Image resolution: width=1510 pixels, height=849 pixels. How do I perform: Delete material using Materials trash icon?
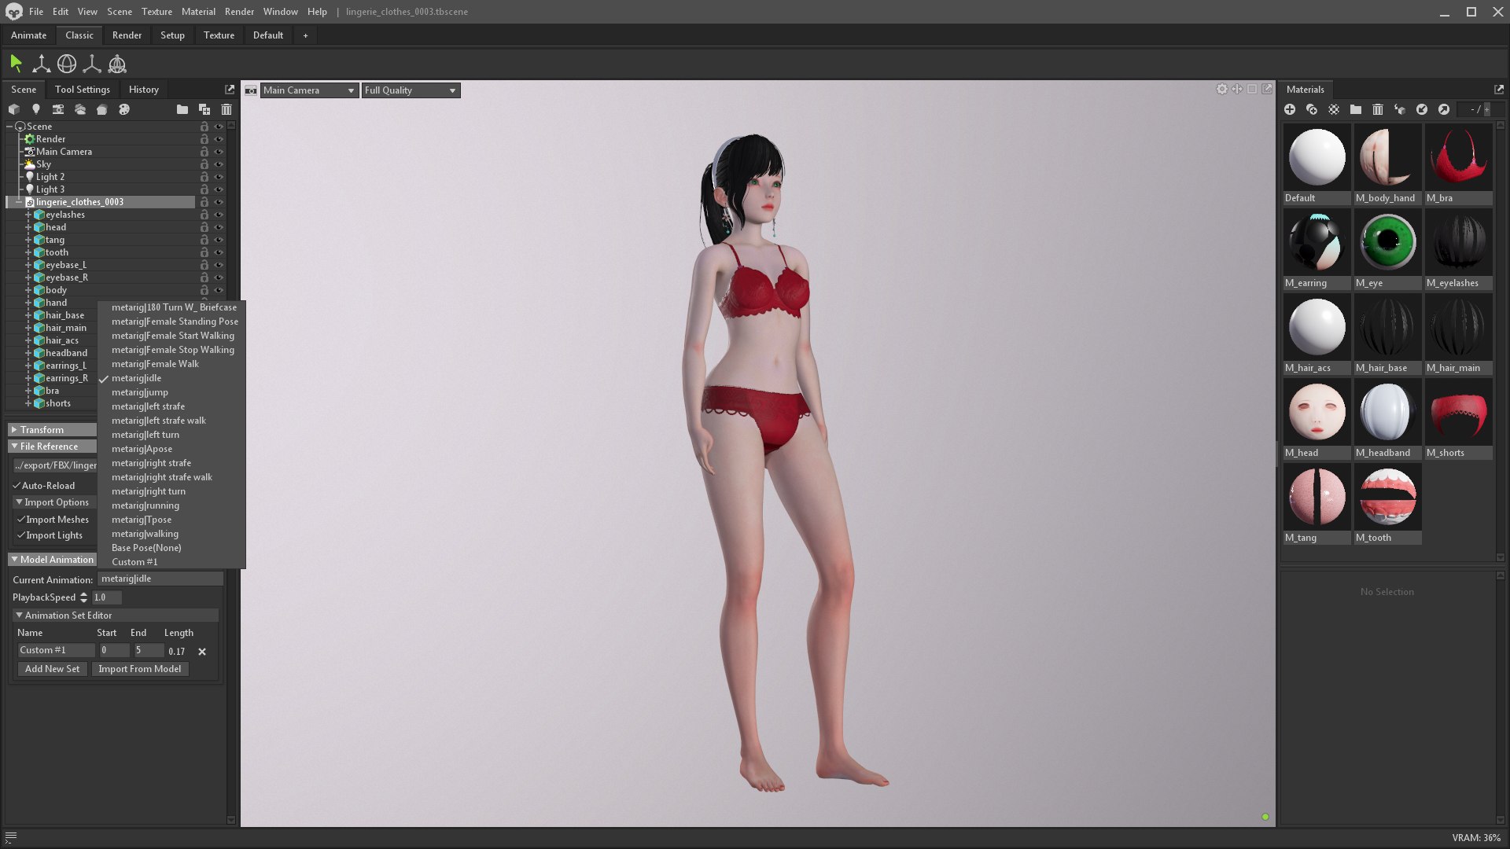click(x=1377, y=109)
